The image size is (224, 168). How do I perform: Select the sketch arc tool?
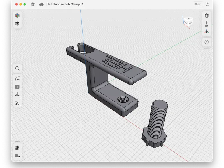pyautogui.click(x=17, y=79)
